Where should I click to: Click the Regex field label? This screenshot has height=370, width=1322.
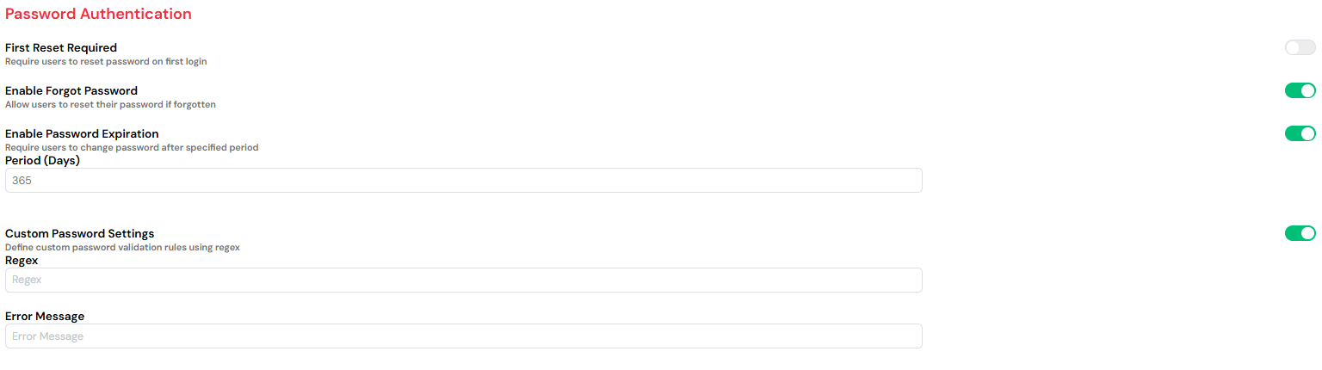tap(22, 260)
